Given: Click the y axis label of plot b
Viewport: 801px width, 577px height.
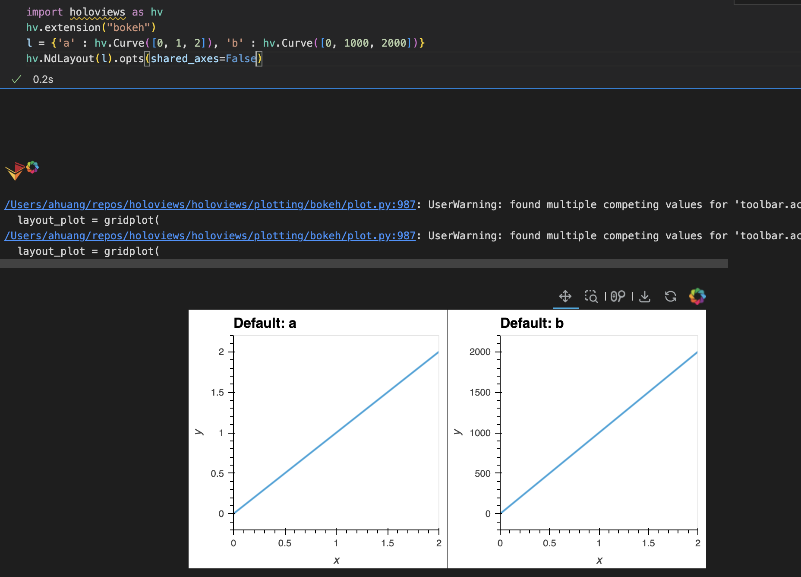Looking at the screenshot, I should click(458, 432).
